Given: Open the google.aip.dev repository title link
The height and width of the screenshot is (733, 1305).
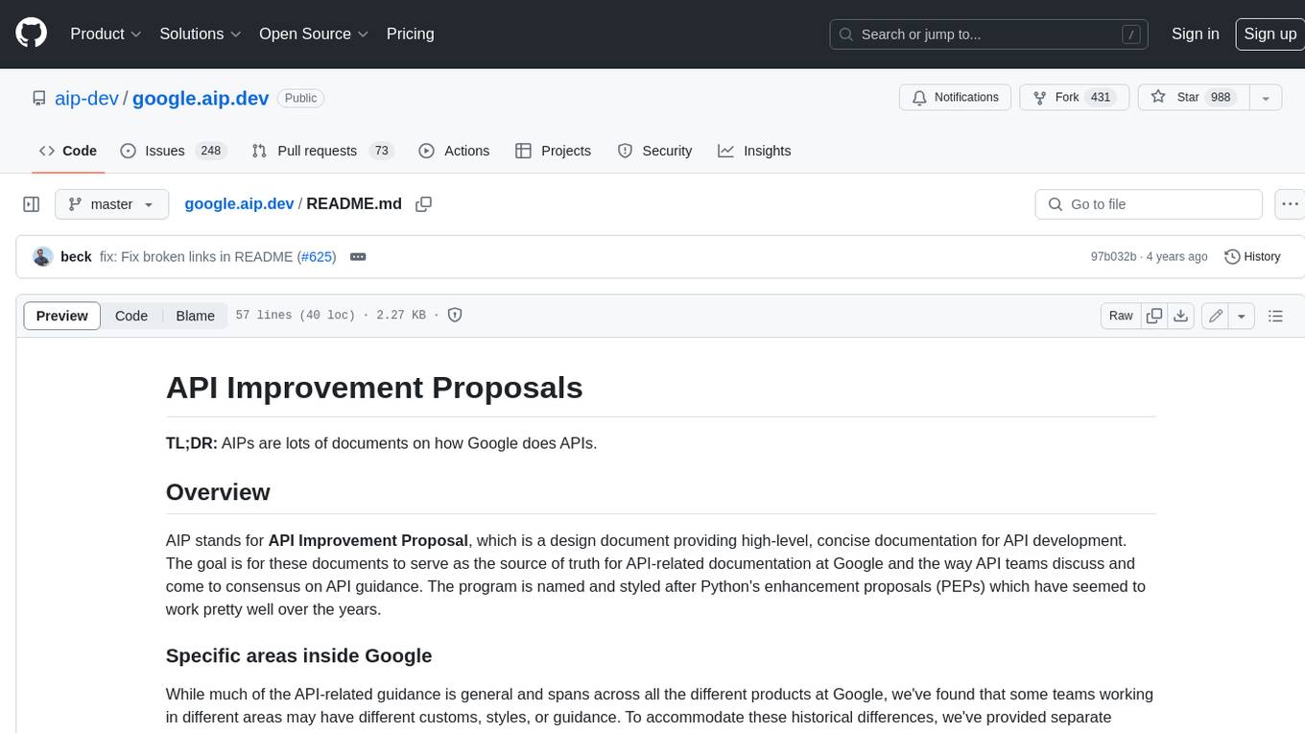Looking at the screenshot, I should point(201,98).
